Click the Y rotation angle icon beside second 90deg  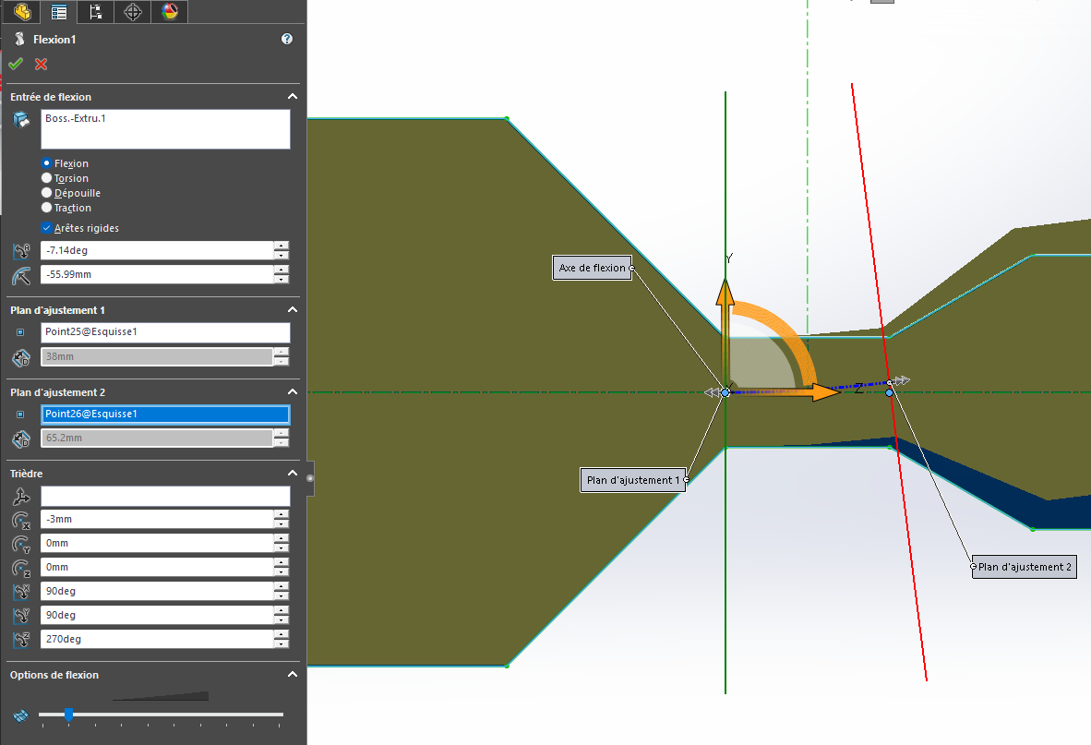point(21,616)
